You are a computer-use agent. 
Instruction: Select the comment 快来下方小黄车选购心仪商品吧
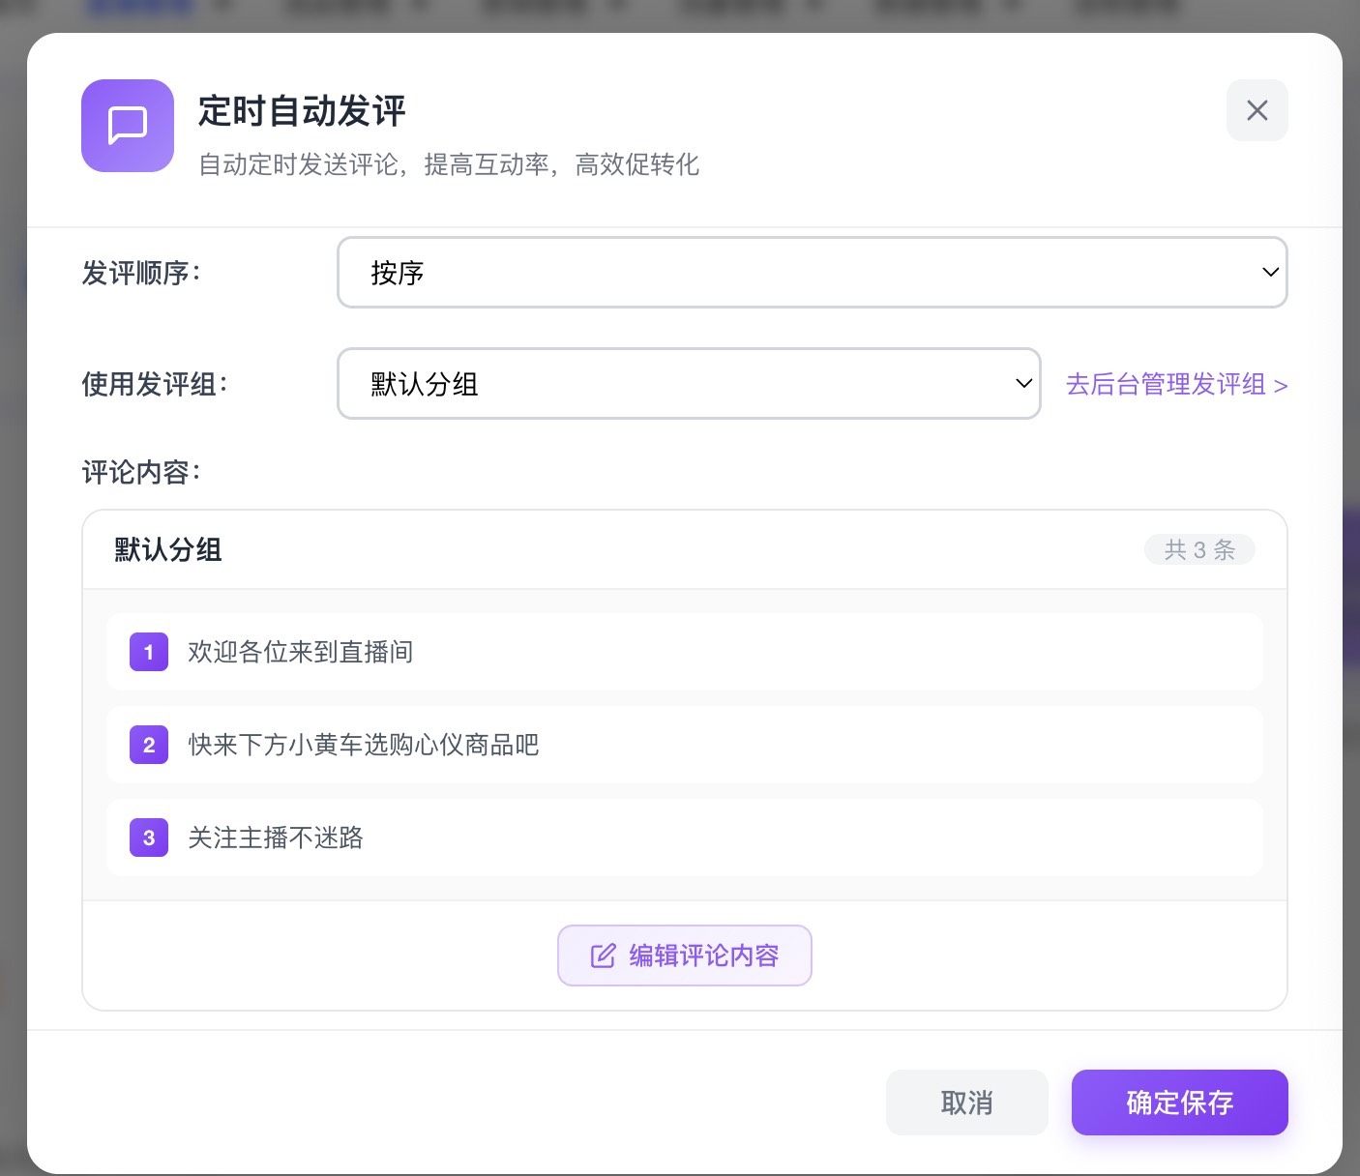coord(364,745)
